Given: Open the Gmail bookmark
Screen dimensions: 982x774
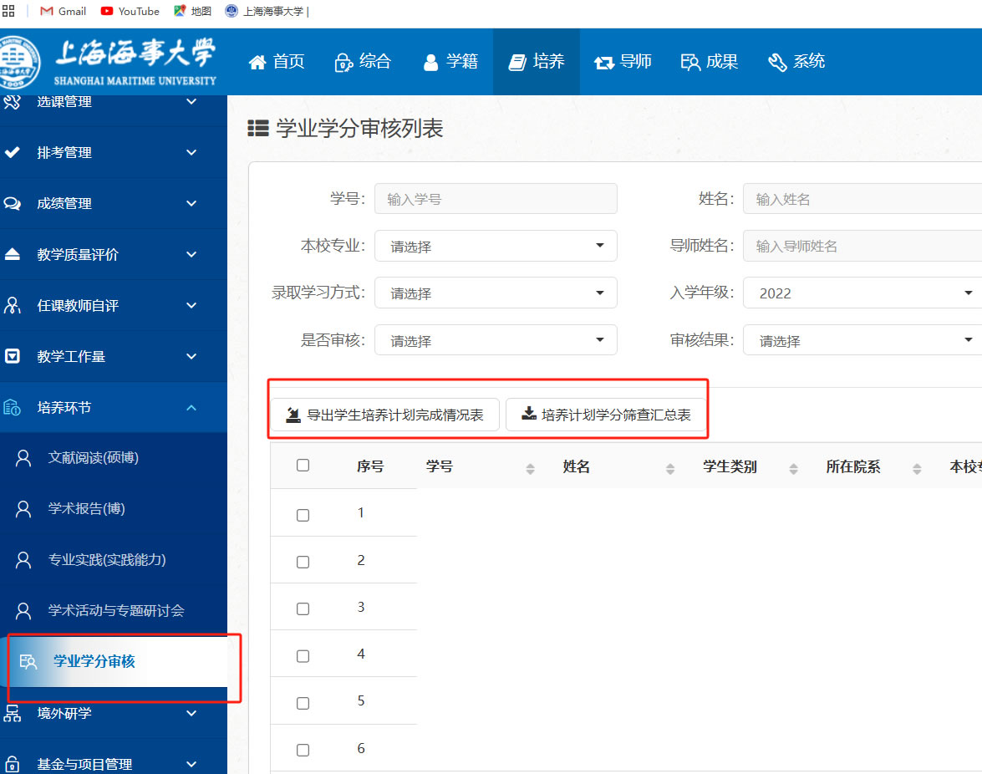Looking at the screenshot, I should (63, 11).
